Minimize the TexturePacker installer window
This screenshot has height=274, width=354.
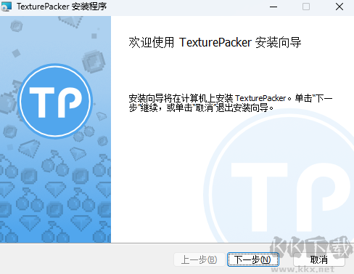pyautogui.click(x=273, y=7)
